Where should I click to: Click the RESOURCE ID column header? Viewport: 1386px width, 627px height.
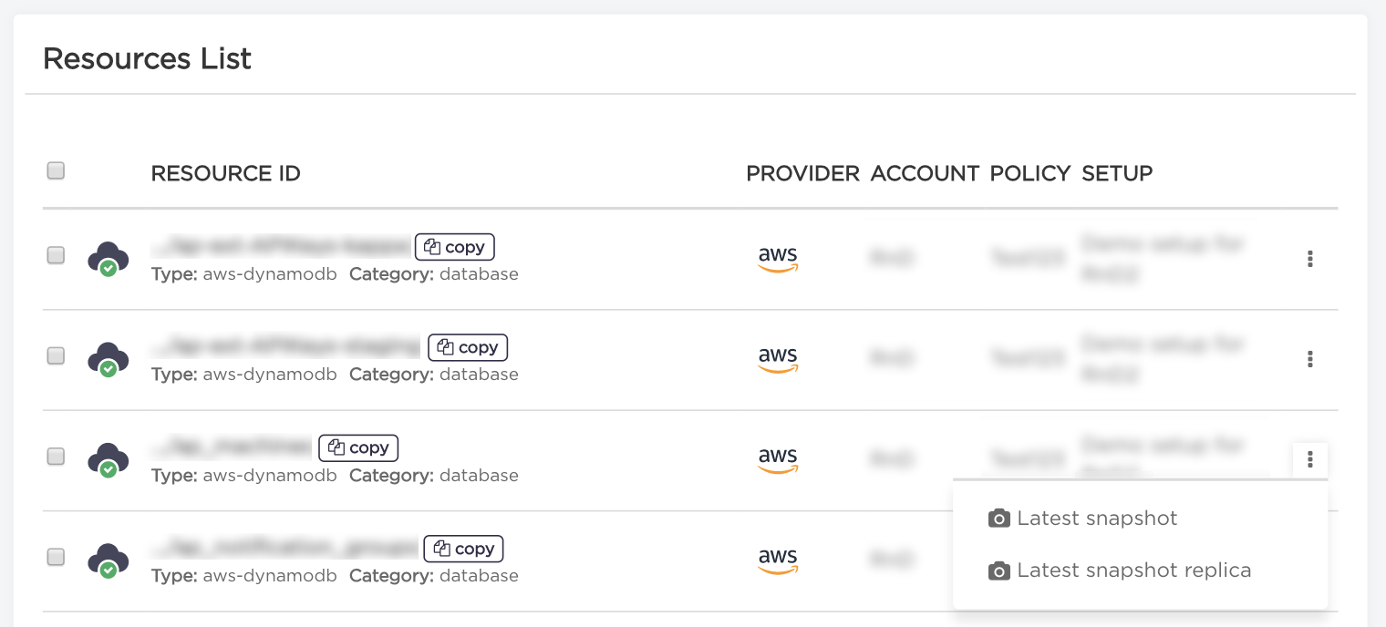pyautogui.click(x=225, y=173)
